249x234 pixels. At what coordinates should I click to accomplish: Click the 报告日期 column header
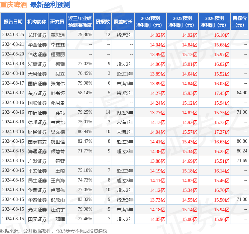13,21
